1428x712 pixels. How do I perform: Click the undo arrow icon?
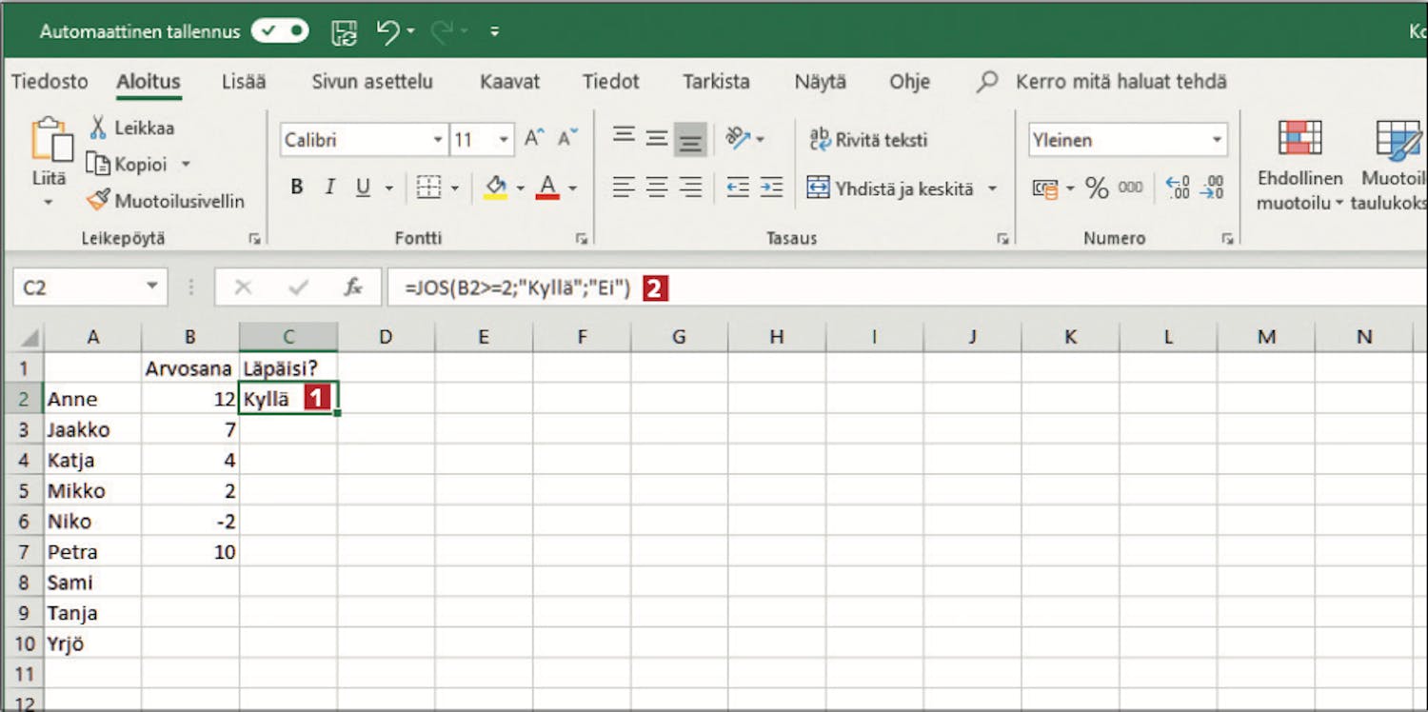[387, 31]
